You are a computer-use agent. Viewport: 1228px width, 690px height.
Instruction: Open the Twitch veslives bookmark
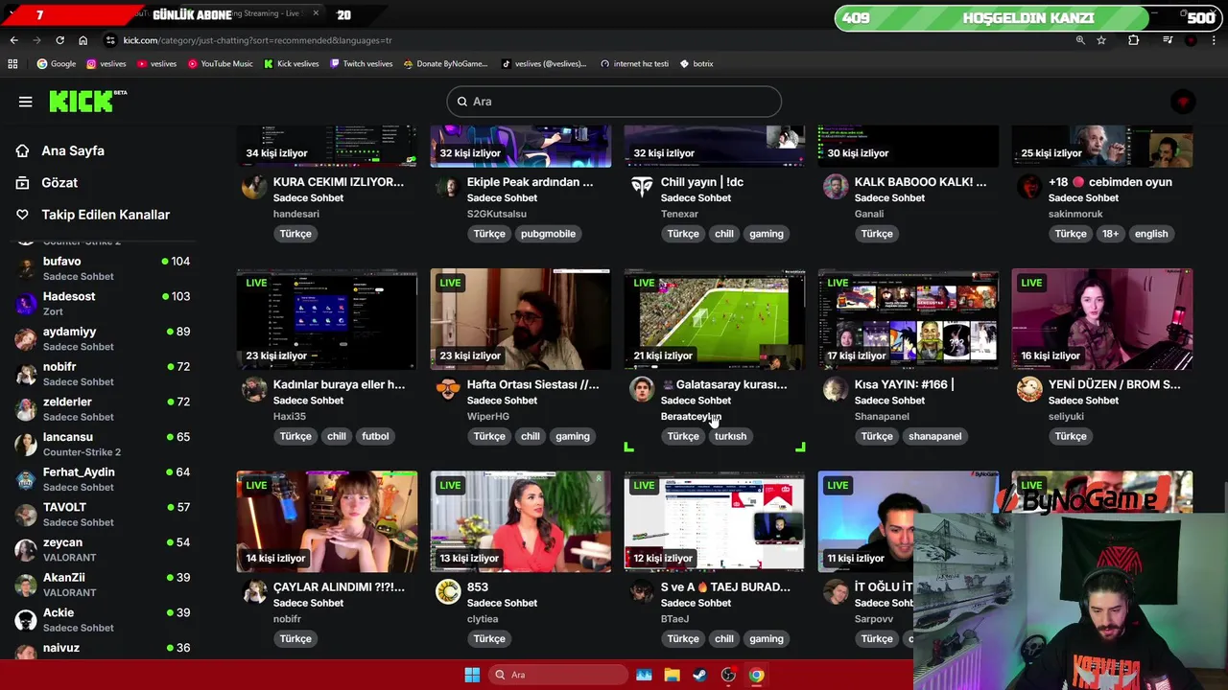coord(362,63)
